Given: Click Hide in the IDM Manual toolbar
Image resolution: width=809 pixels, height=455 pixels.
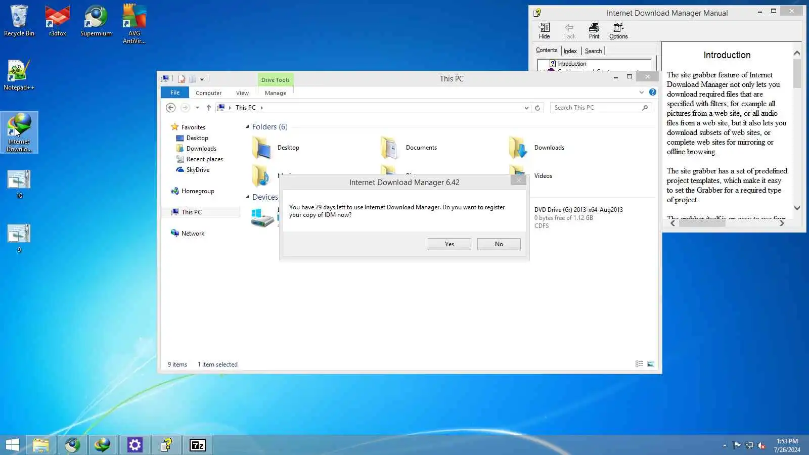Looking at the screenshot, I should pos(545,31).
